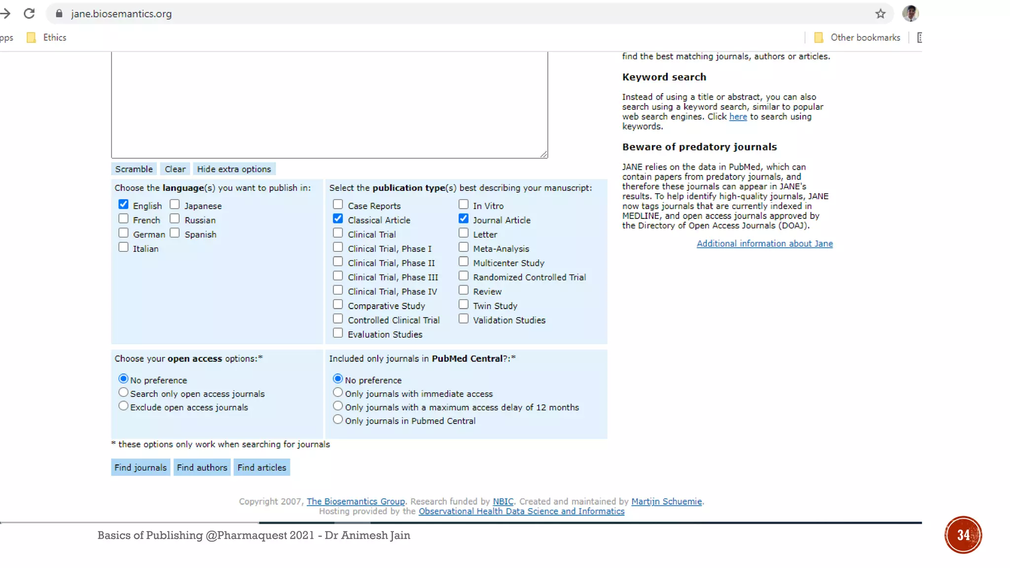
Task: Bookmark page with star icon
Action: click(x=880, y=14)
